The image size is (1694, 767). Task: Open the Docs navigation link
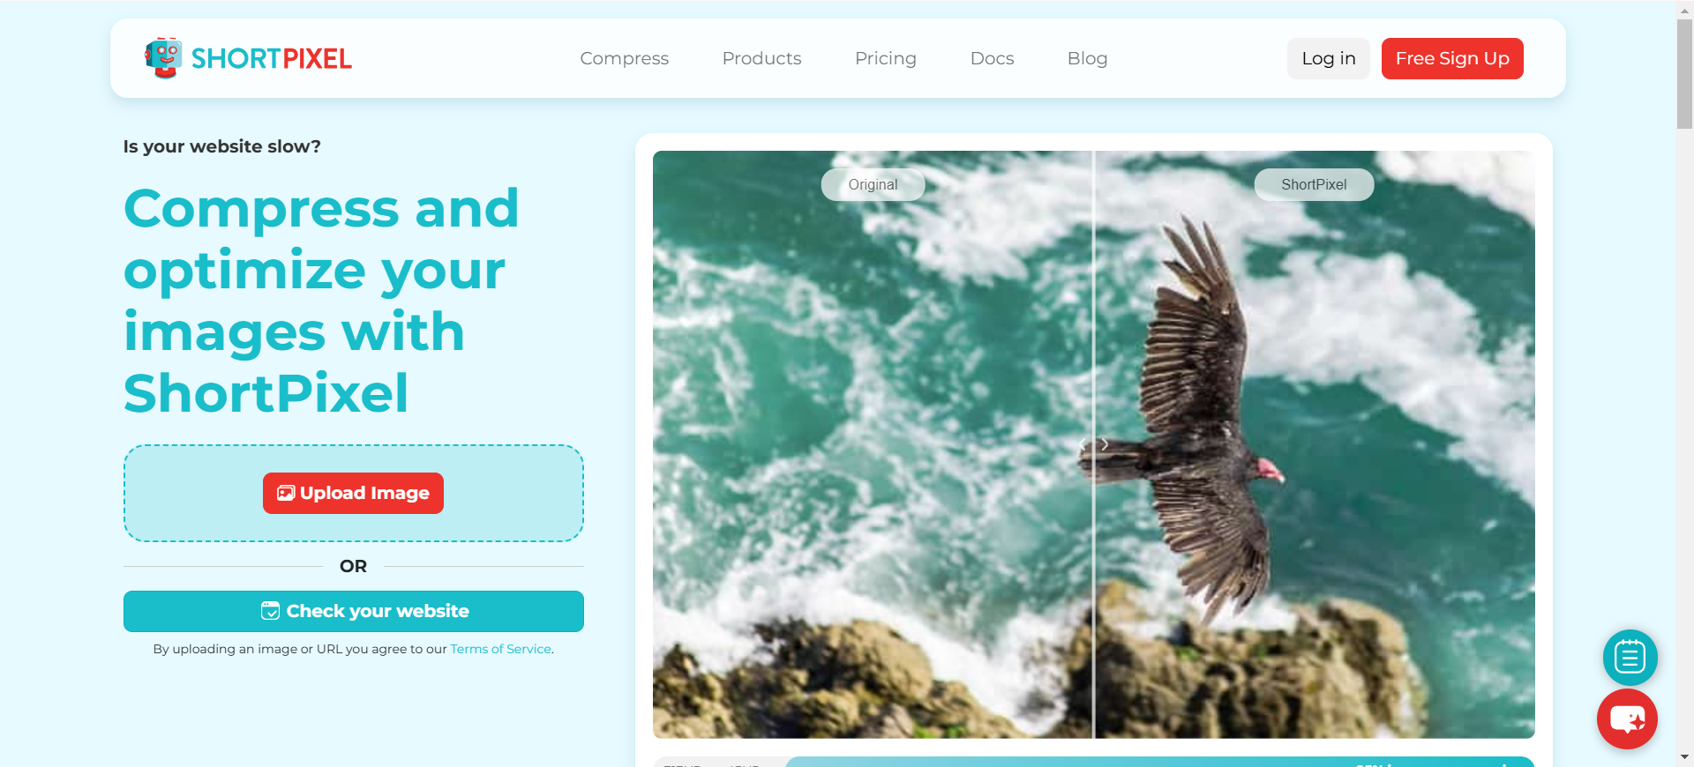click(x=992, y=58)
